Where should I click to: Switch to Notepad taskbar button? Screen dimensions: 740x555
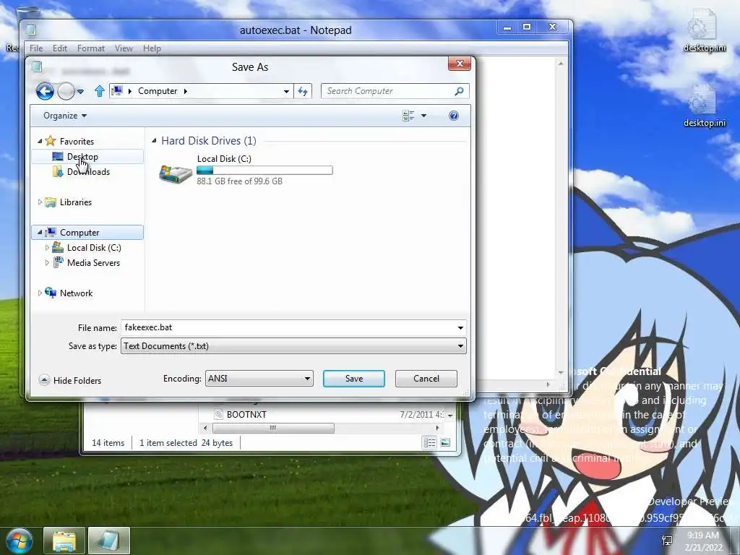[x=108, y=541]
